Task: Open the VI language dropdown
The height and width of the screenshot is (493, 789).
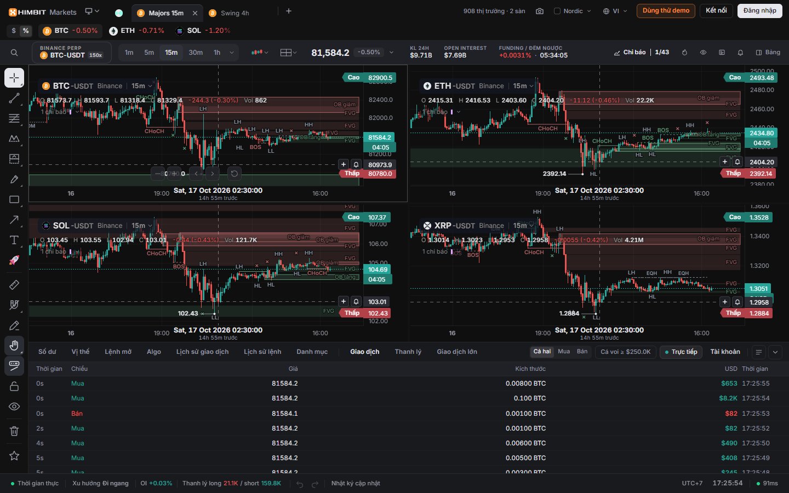Action: [x=615, y=11]
